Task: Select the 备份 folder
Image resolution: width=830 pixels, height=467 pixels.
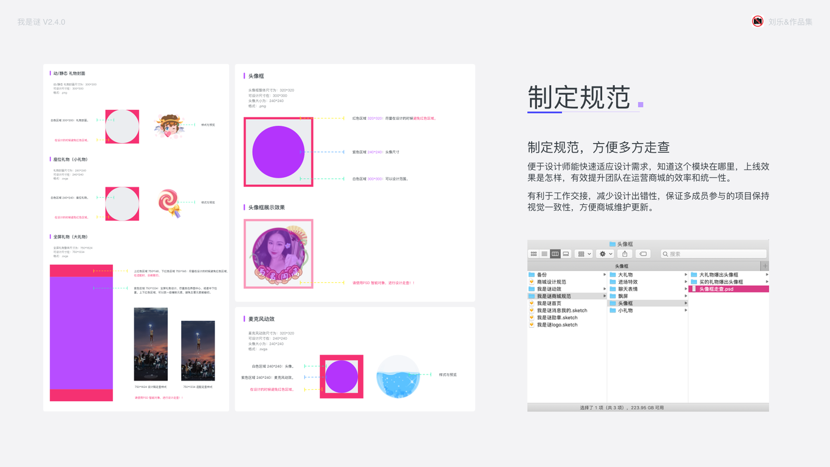Action: click(x=568, y=275)
